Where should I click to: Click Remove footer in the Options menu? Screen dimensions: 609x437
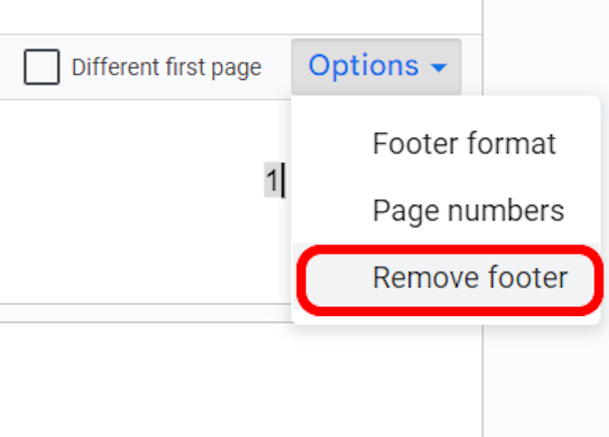(469, 277)
